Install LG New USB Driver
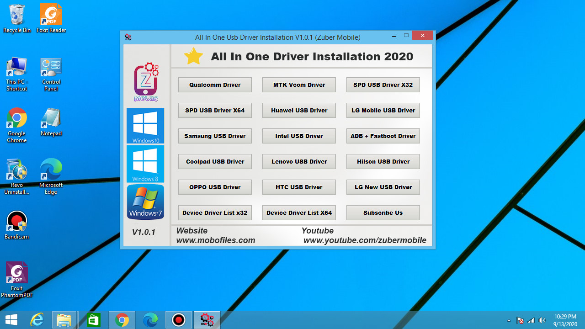Image resolution: width=585 pixels, height=329 pixels. coord(383,187)
